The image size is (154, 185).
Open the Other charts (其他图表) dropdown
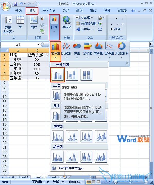(122, 51)
